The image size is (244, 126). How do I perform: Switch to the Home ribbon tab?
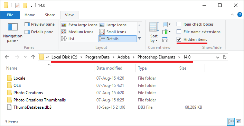[x=30, y=15]
